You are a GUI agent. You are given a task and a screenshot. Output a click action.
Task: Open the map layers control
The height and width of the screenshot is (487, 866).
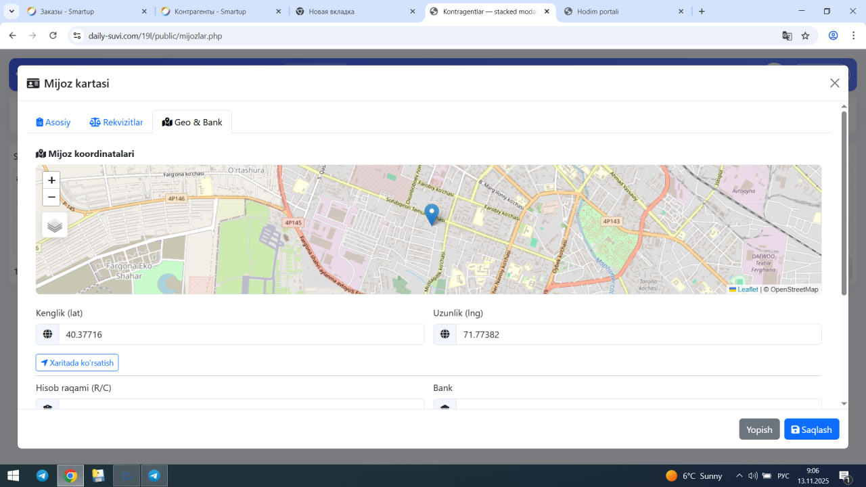[55, 225]
